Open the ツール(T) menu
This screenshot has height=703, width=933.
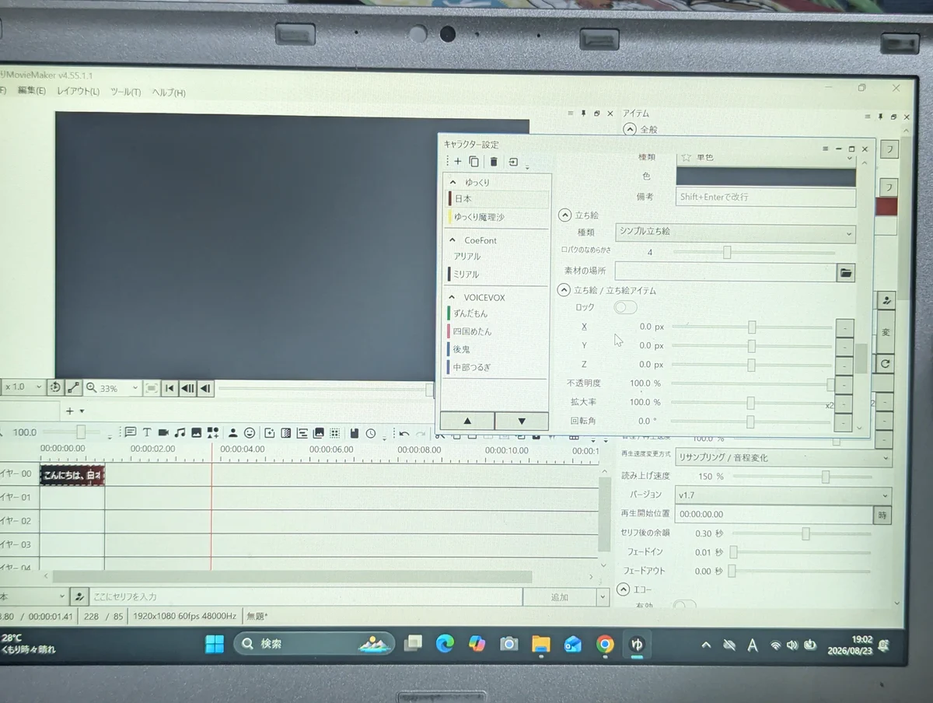pos(125,92)
